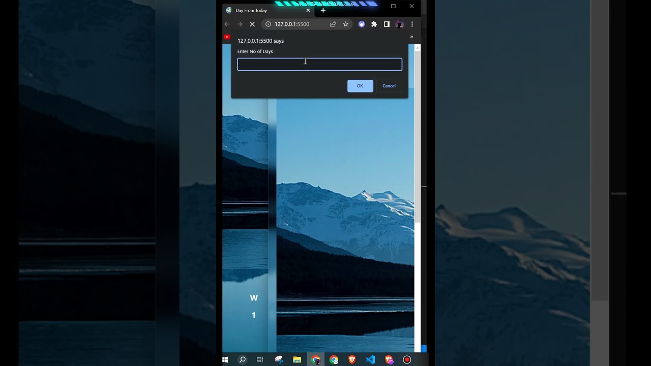
Task: Share this page icon
Action: [333, 24]
